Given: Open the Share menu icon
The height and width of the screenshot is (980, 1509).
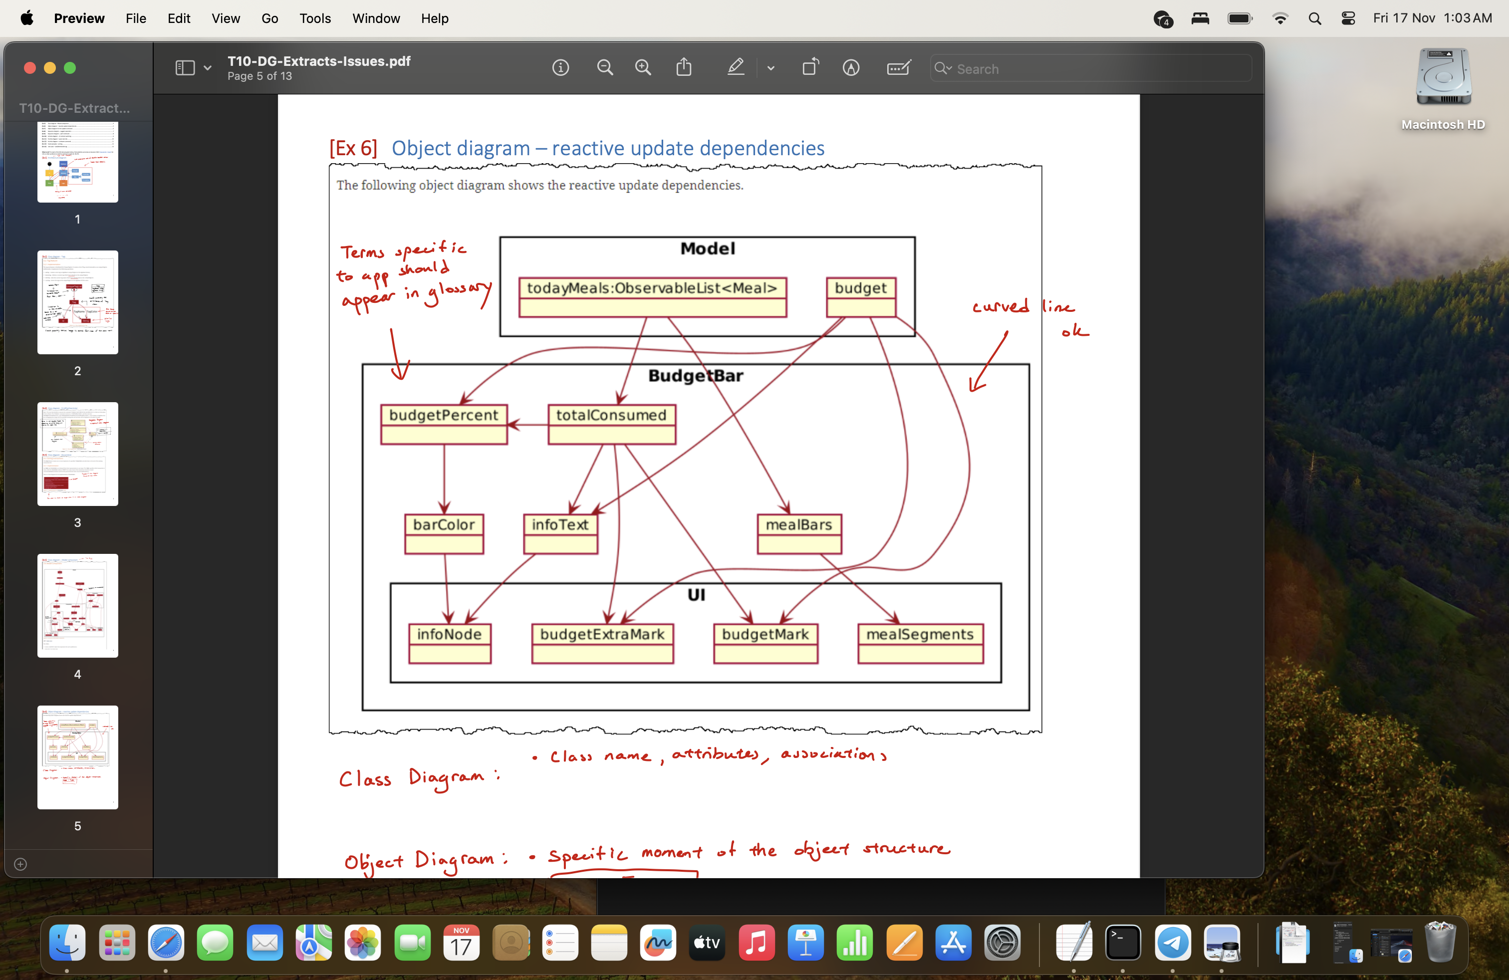Looking at the screenshot, I should pyautogui.click(x=684, y=68).
